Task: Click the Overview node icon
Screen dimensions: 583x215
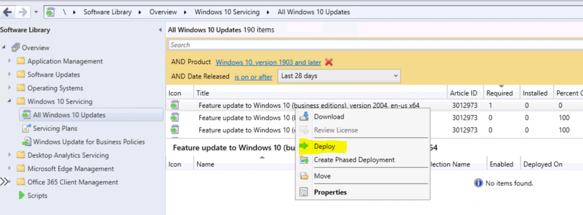Action: click(x=15, y=48)
